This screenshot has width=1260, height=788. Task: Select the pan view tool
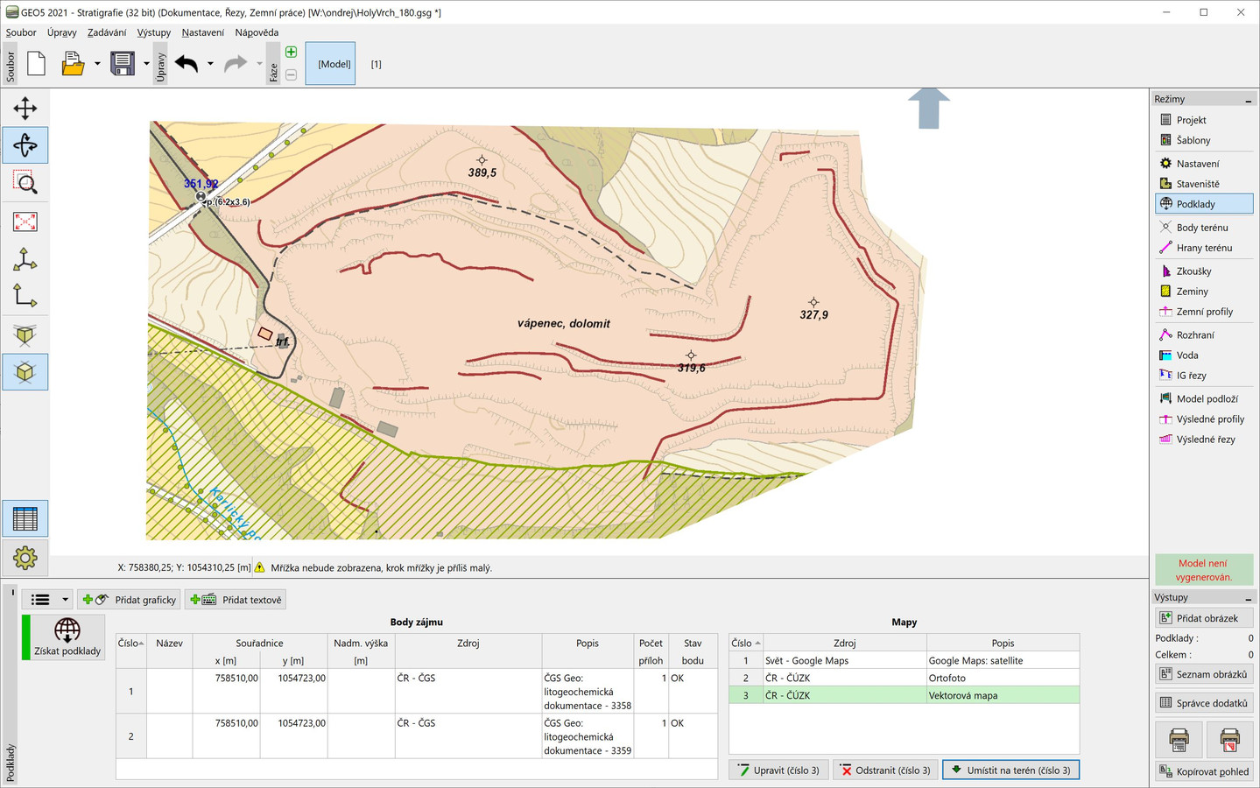pyautogui.click(x=25, y=109)
